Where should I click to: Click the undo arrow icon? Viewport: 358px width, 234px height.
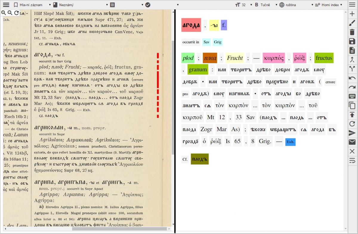click(x=352, y=78)
